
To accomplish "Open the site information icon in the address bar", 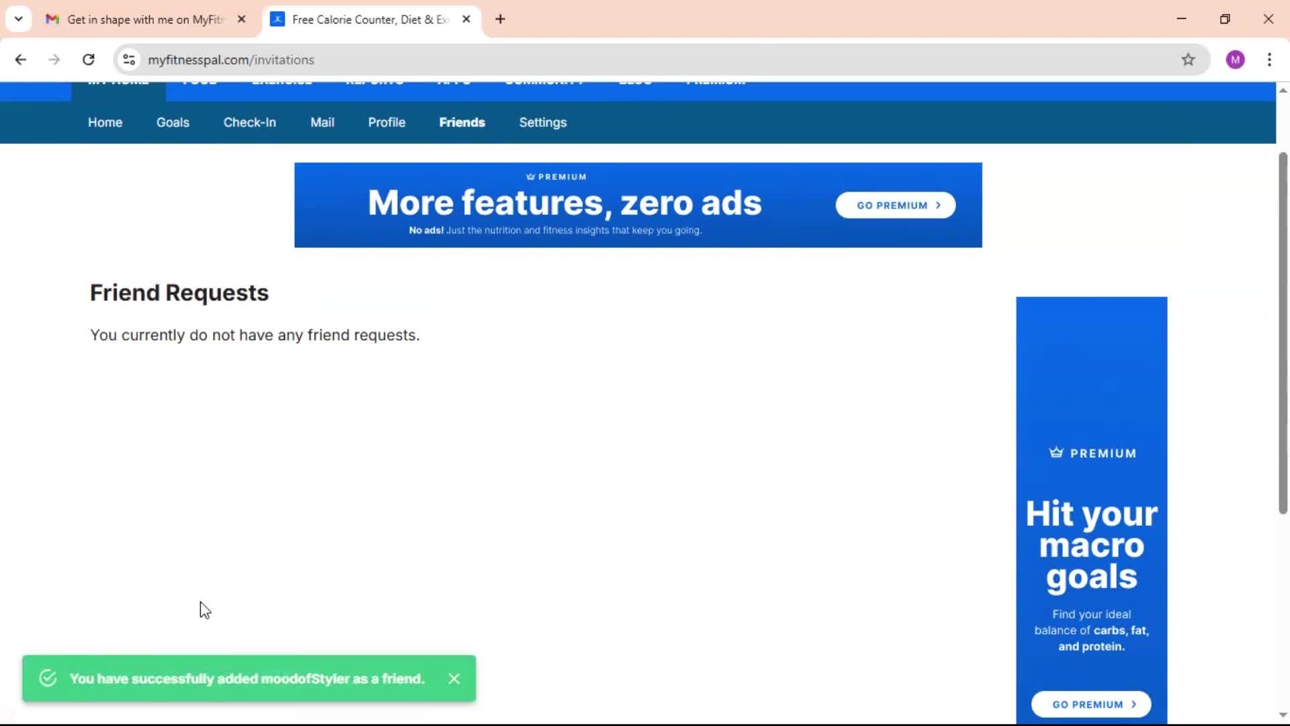I will point(129,60).
